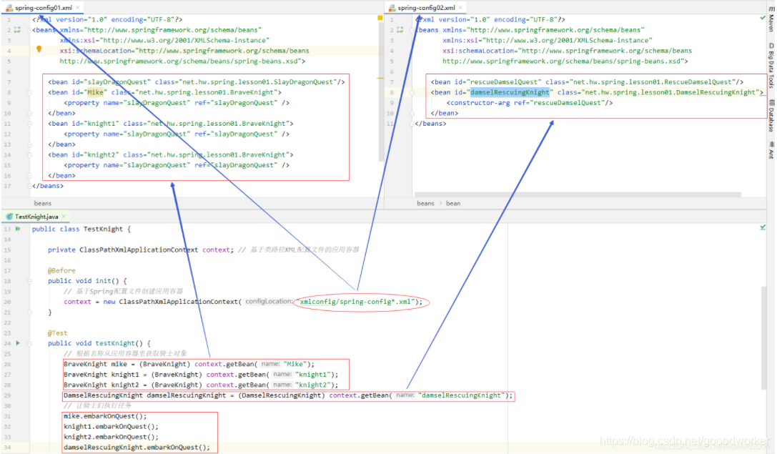The height and width of the screenshot is (454, 777).
Task: Click the @Before annotation
Action: click(62, 271)
